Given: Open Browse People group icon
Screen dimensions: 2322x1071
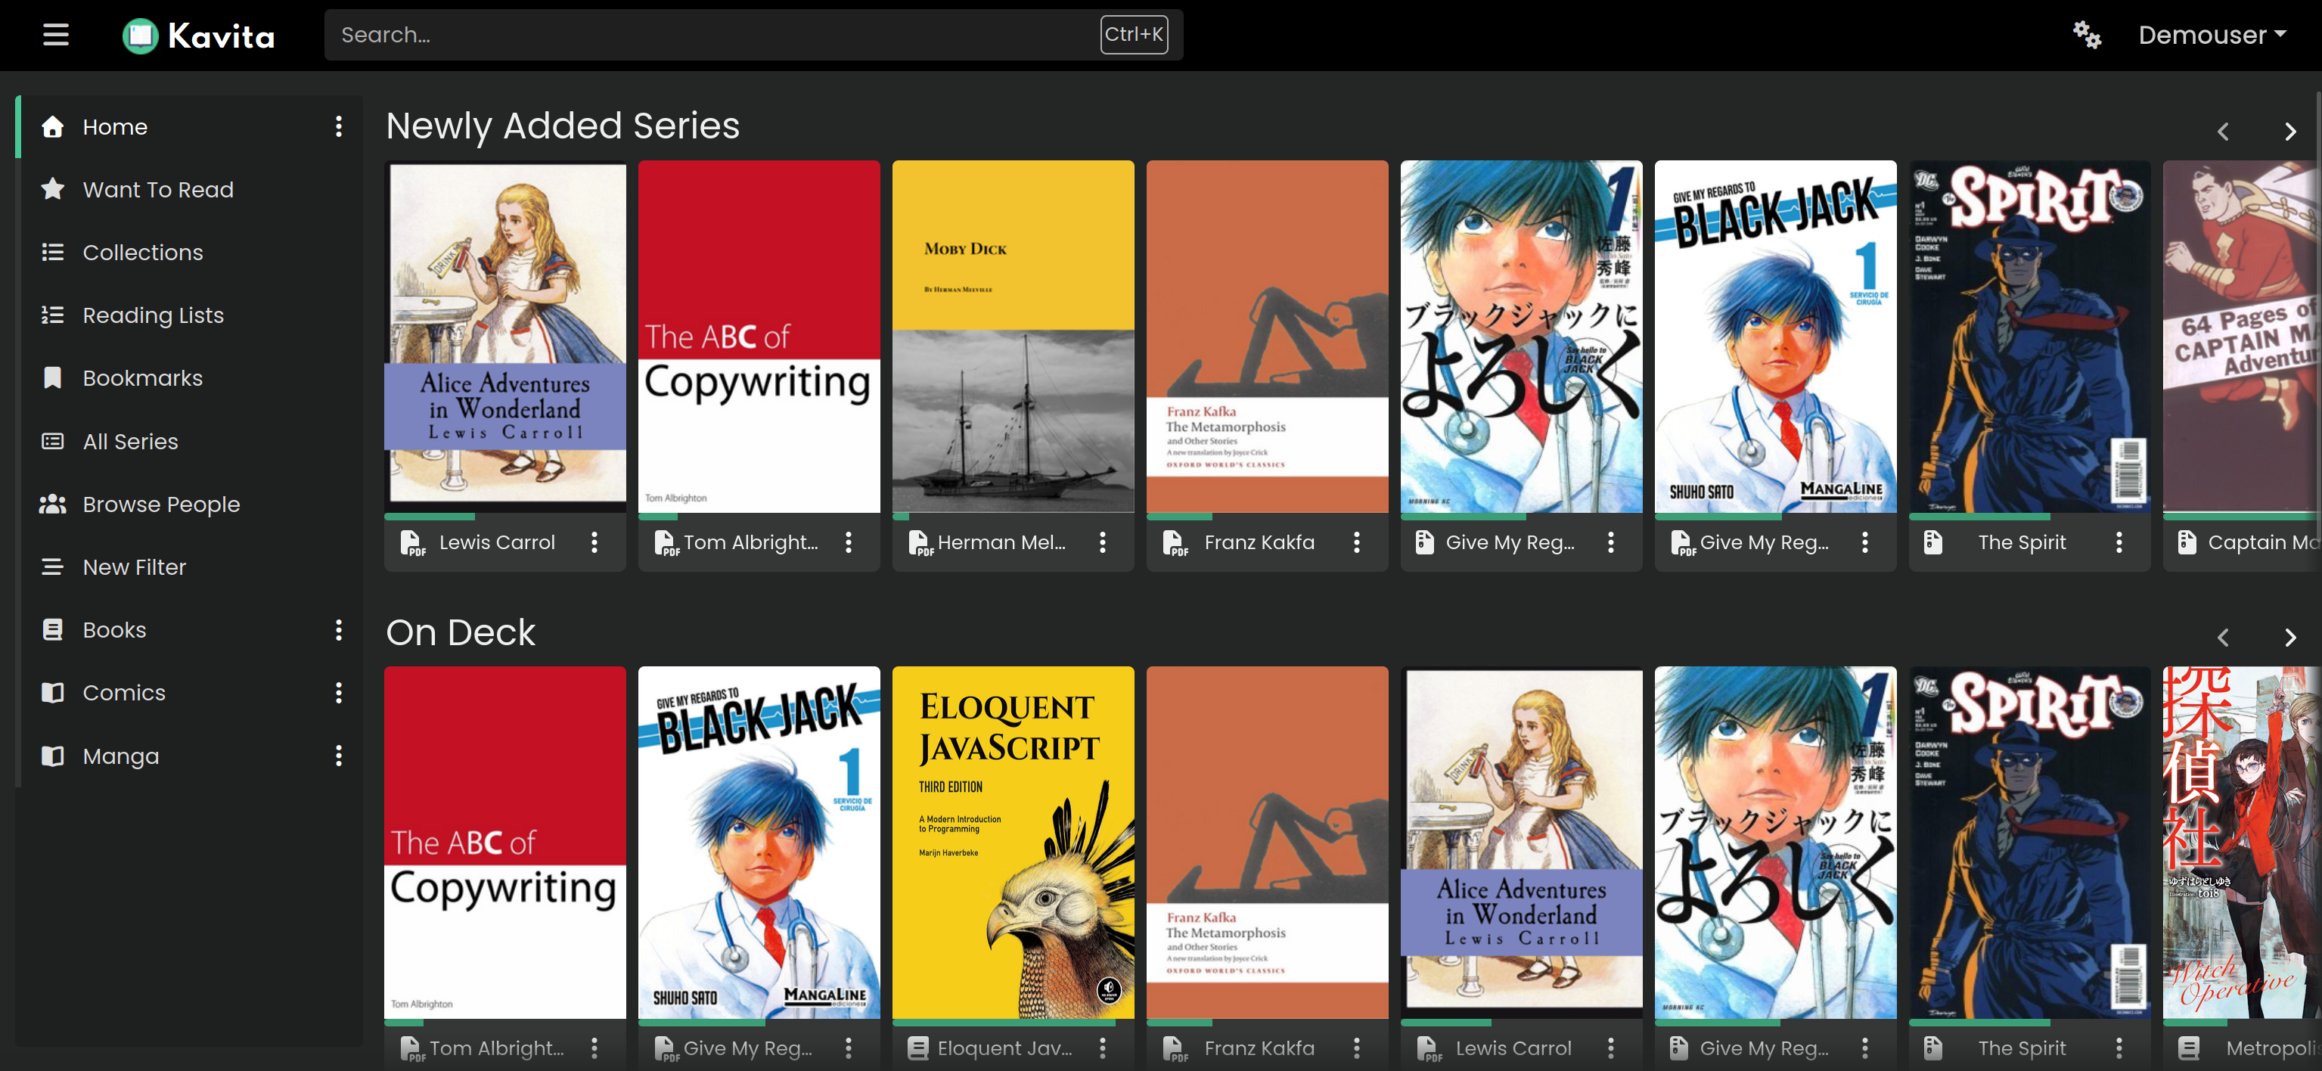Looking at the screenshot, I should [x=53, y=504].
